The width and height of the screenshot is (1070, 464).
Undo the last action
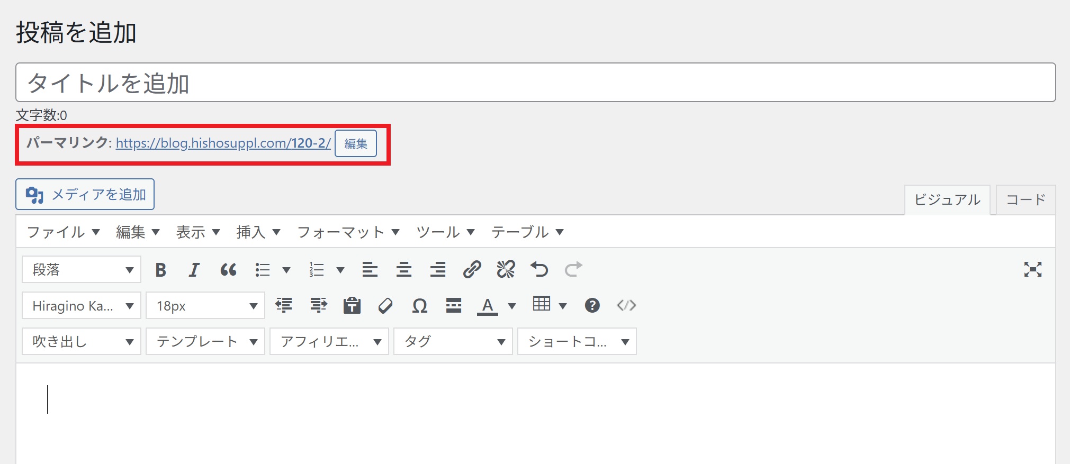[x=540, y=270]
